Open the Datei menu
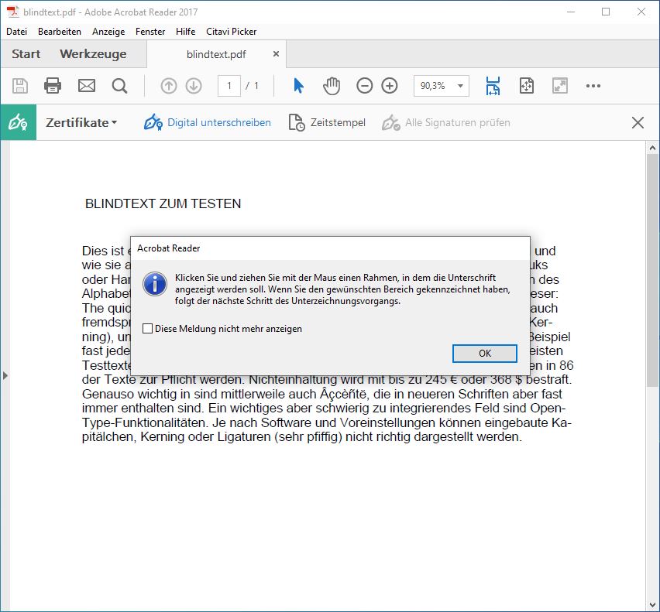 coord(17,32)
